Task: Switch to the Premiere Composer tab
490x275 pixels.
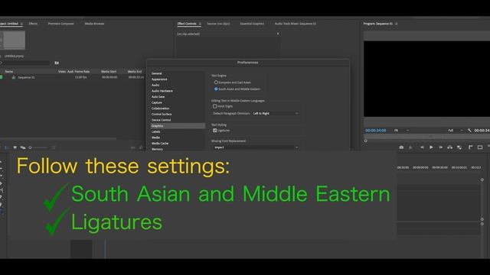Action: click(x=61, y=24)
